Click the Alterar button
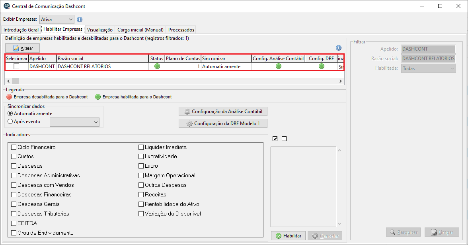 pyautogui.click(x=22, y=48)
